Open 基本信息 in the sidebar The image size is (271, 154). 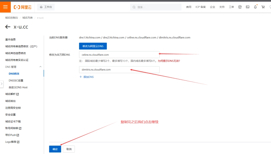pyautogui.click(x=10, y=40)
